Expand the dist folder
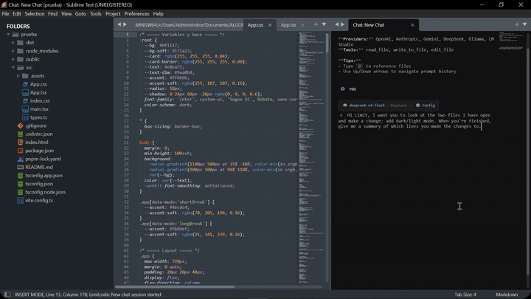This screenshot has width=531, height=299. coord(13,43)
